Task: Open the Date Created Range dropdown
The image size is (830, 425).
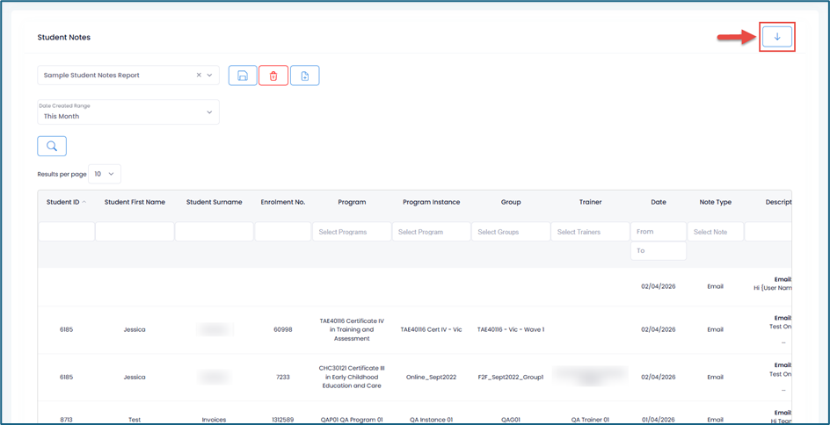Action: [x=127, y=112]
